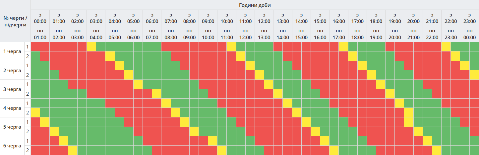Click 00:00 yellow cell in 4 черга subqueue 2
479x155 pixels.
click(35, 112)
